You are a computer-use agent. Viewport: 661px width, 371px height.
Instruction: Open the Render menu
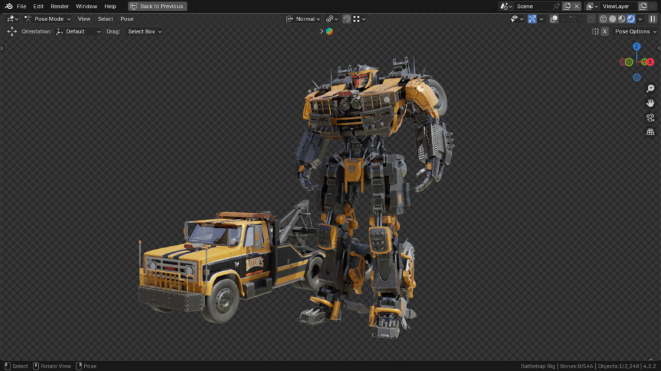[59, 7]
